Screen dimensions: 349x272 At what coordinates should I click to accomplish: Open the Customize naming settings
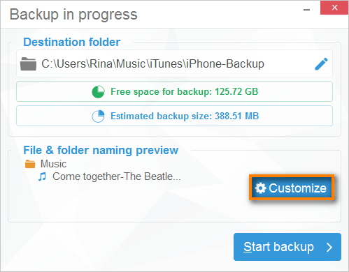292,188
